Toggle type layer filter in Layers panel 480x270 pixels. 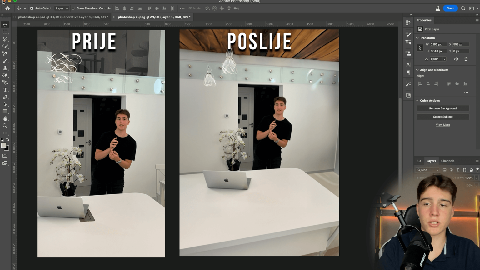(x=458, y=170)
